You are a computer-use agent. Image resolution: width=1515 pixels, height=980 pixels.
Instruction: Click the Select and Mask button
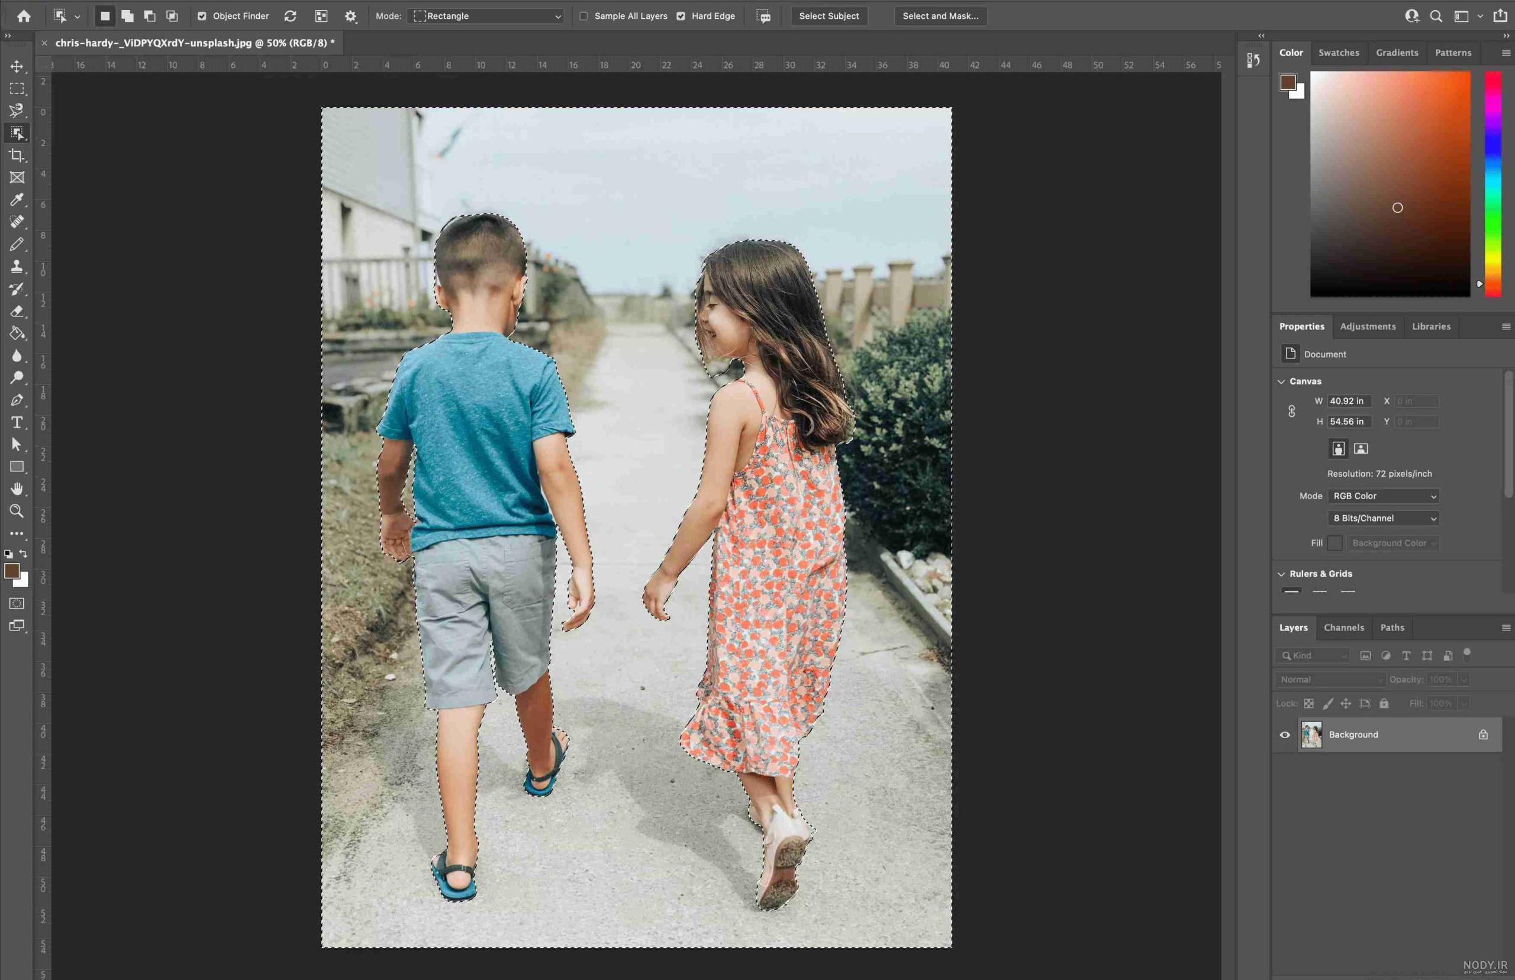click(940, 16)
